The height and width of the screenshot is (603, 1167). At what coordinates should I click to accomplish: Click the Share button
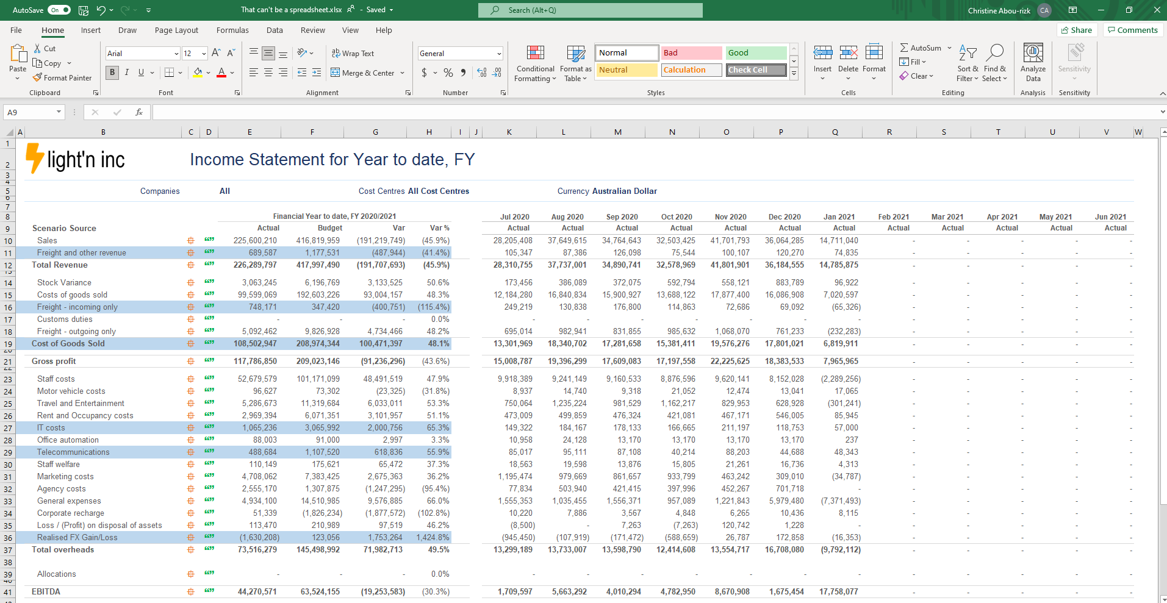1077,30
